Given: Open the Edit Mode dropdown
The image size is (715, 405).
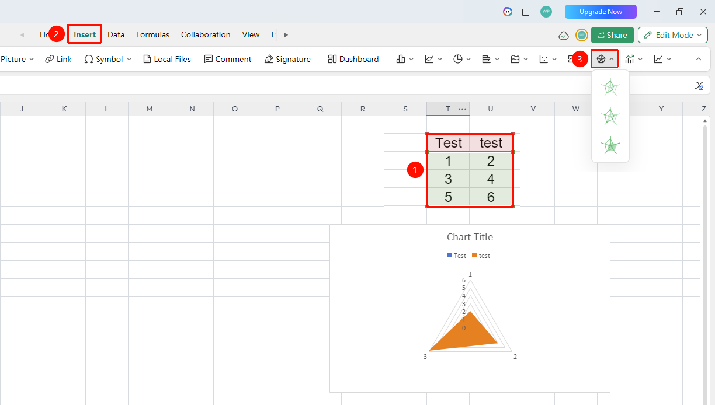Looking at the screenshot, I should [673, 35].
